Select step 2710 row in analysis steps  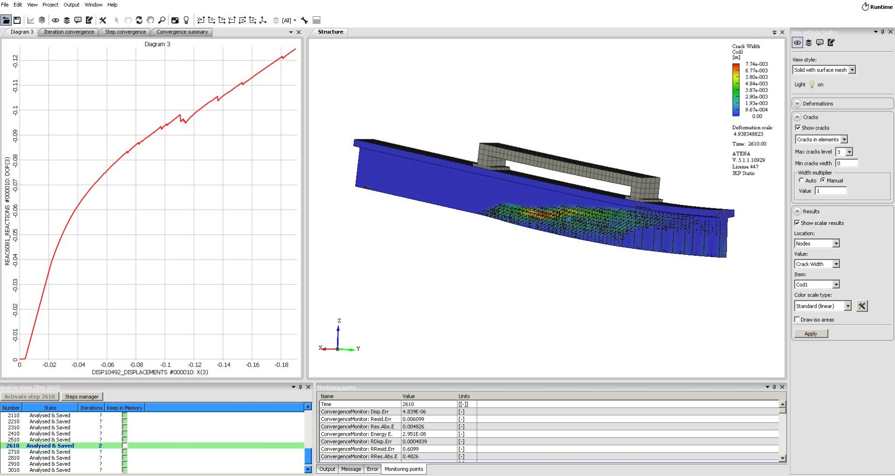point(152,452)
